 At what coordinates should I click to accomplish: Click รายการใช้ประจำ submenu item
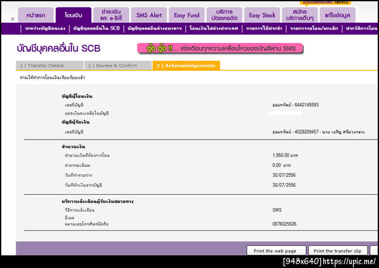tap(264, 28)
